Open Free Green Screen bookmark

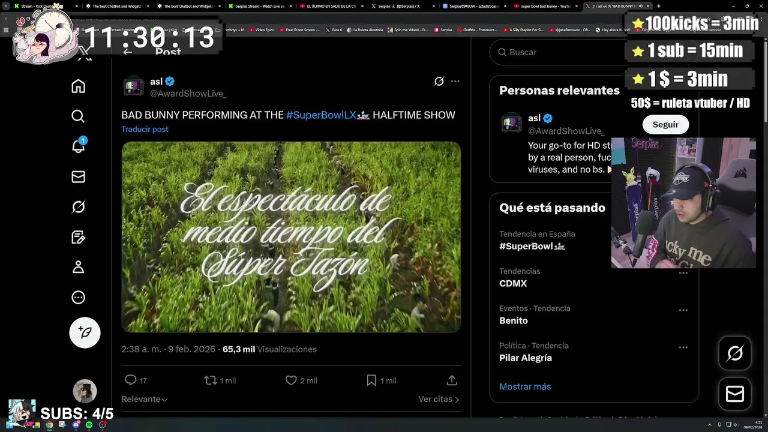[299, 29]
